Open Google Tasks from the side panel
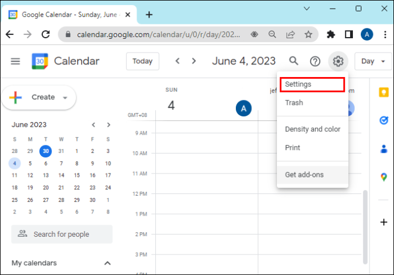Viewport: 394px width, 275px height. click(384, 120)
